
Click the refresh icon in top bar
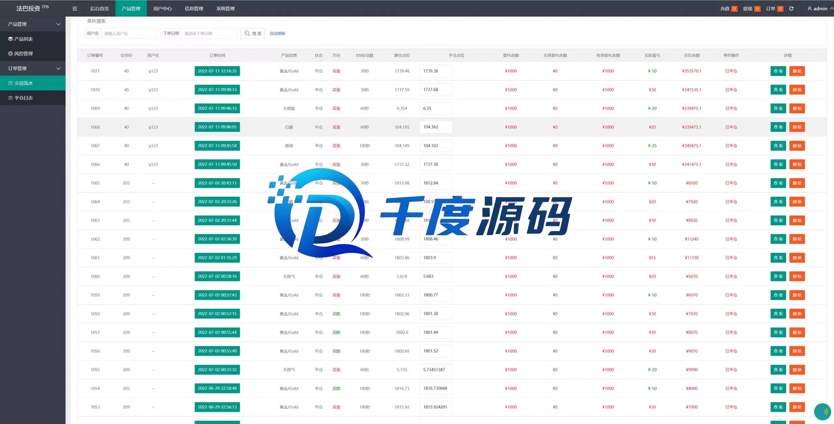tap(791, 8)
